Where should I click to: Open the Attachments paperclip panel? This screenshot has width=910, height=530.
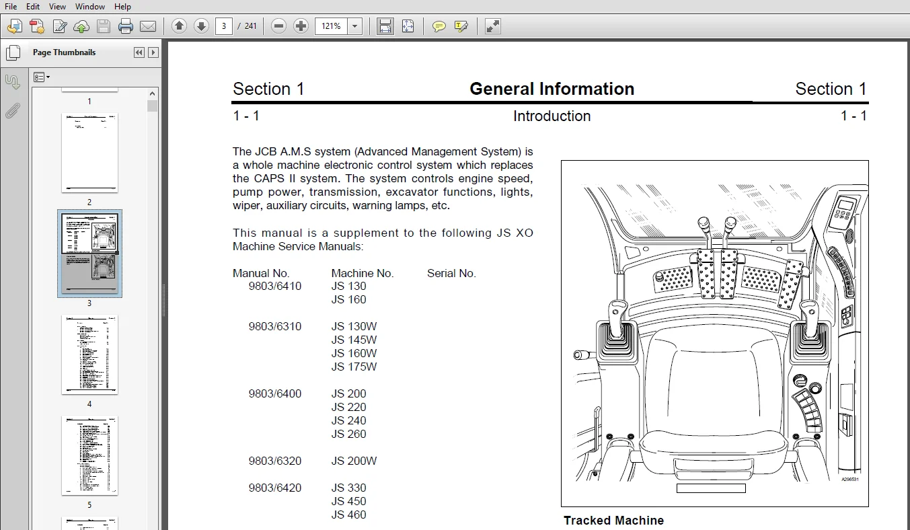[x=13, y=111]
